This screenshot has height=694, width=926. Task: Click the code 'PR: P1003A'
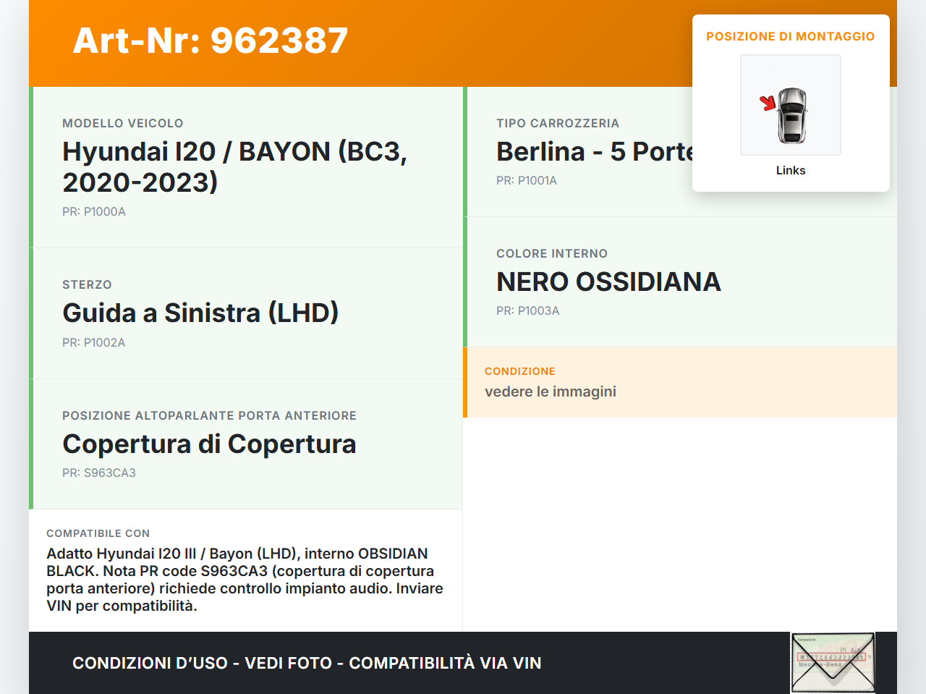[528, 310]
